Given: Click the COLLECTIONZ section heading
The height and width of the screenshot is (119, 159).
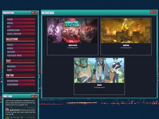Looking at the screenshot, I should (x=21, y=39).
